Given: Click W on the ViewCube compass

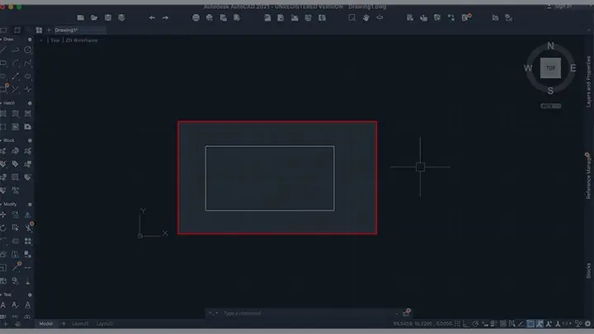Looking at the screenshot, I should (528, 68).
